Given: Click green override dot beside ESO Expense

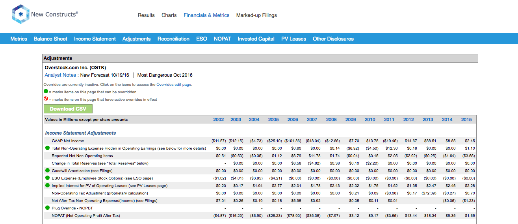Looking at the screenshot, I should click(x=47, y=178).
